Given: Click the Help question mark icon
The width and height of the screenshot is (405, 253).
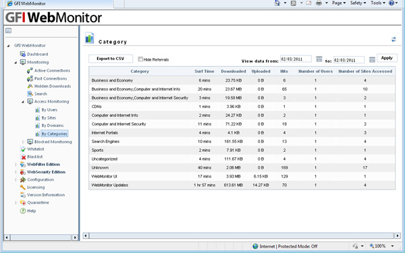Looking at the screenshot, I should click(x=23, y=210).
